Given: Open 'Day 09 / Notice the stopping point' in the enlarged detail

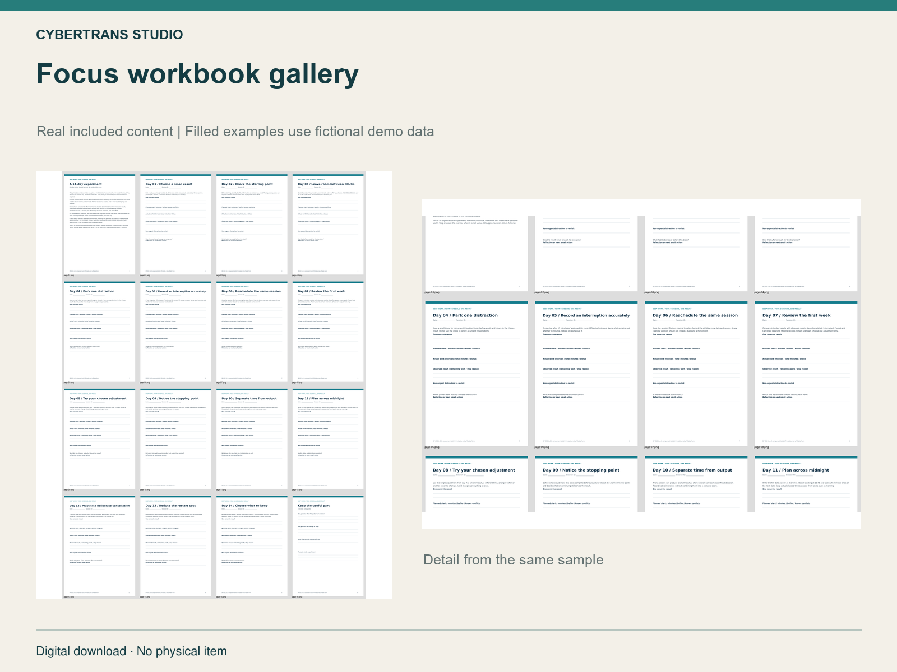Looking at the screenshot, I should point(586,484).
